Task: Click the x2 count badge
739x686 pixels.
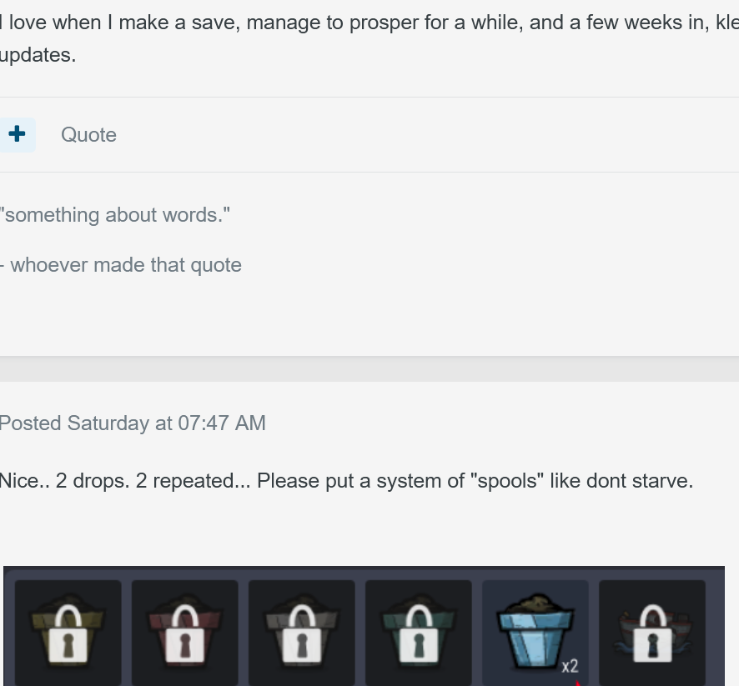Action: pyautogui.click(x=570, y=666)
